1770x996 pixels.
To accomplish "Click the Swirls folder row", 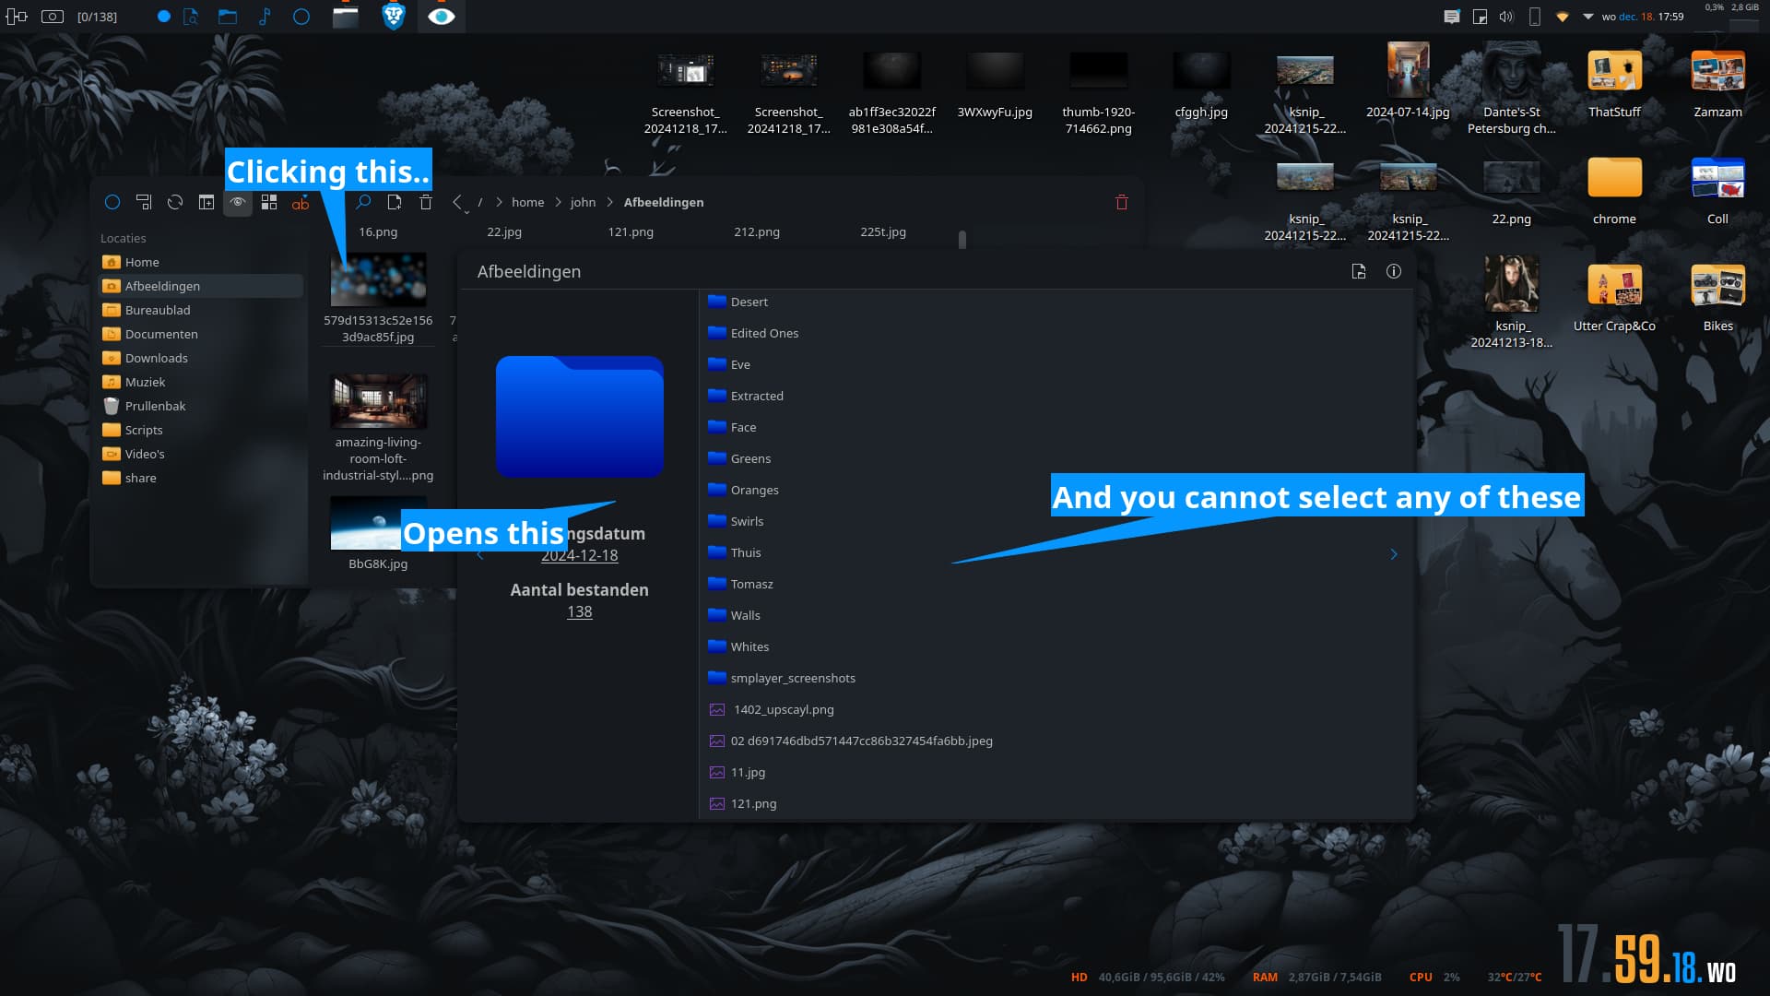I will (x=1056, y=521).
